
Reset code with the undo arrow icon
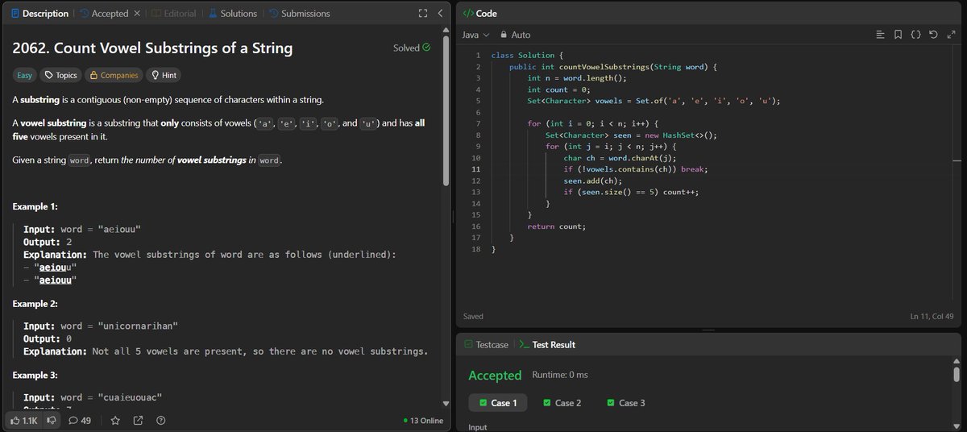(x=933, y=35)
